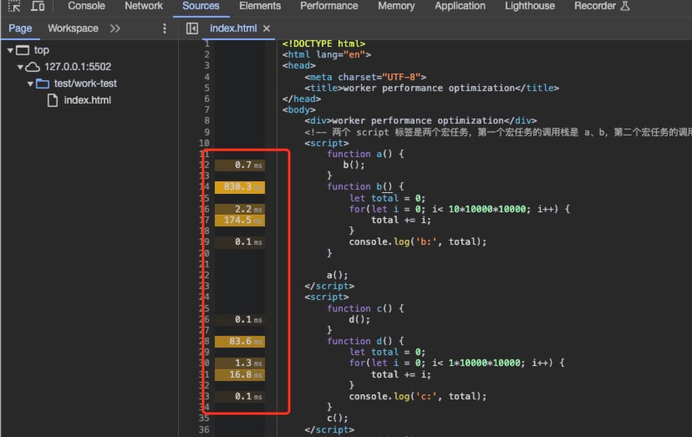Image resolution: width=692 pixels, height=437 pixels.
Task: Collapse the test/work-test folder arrow
Action: click(31, 84)
